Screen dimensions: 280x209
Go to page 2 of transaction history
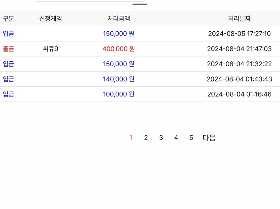pyautogui.click(x=146, y=138)
